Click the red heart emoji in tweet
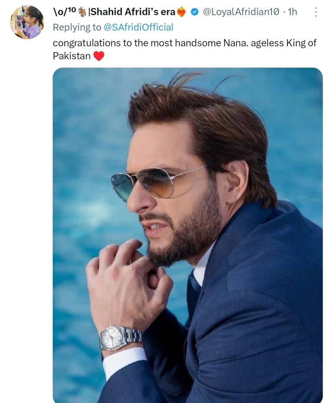This screenshot has height=403, width=333. tap(99, 56)
